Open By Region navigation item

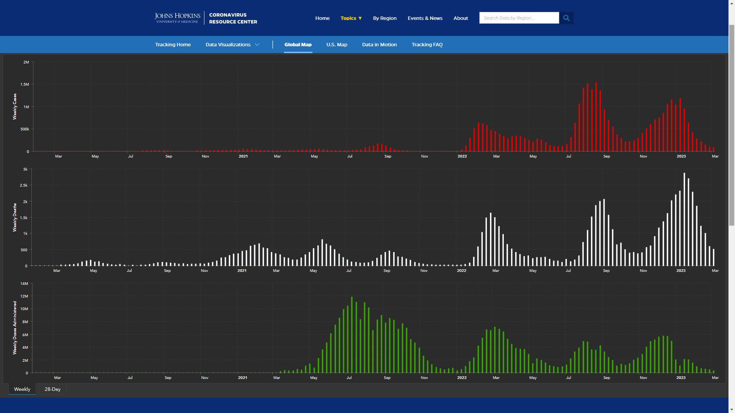[x=384, y=18]
